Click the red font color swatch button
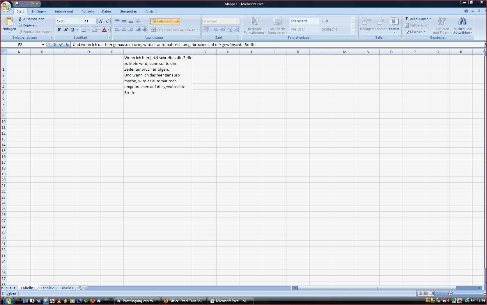Image resolution: width=487 pixels, height=305 pixels. tap(104, 30)
